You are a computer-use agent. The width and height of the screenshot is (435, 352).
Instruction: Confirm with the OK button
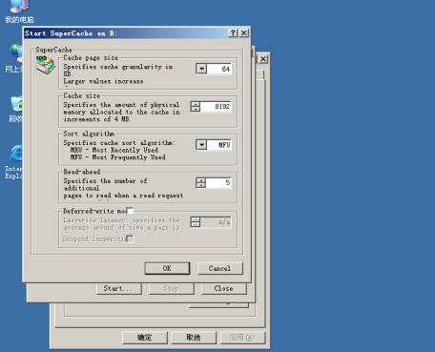click(x=167, y=268)
